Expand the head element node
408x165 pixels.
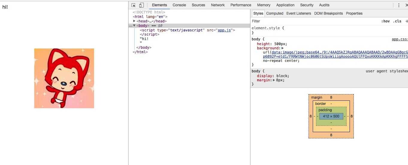pos(135,21)
